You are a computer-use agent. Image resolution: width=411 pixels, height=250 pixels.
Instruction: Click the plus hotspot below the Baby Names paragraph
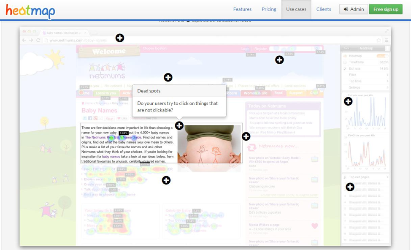[x=166, y=180]
